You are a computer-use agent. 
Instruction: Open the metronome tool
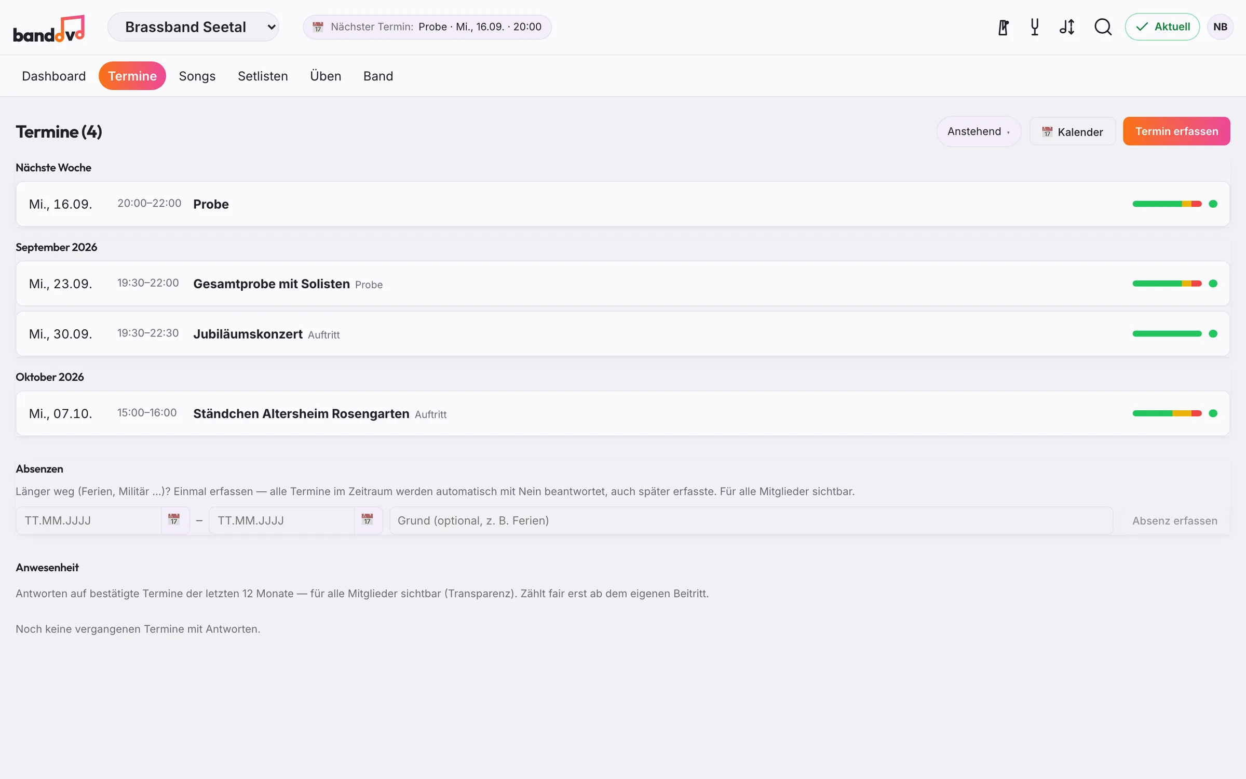[x=1003, y=27]
